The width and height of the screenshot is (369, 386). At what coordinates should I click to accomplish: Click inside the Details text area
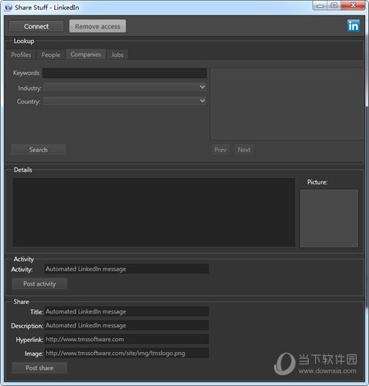tap(154, 212)
